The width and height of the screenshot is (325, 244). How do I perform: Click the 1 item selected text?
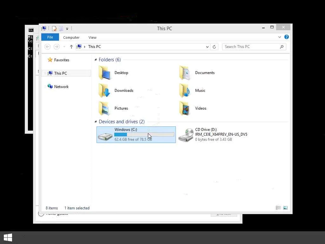(77, 208)
